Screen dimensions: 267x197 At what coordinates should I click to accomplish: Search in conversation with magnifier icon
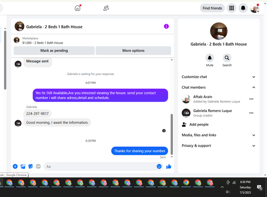[227, 58]
